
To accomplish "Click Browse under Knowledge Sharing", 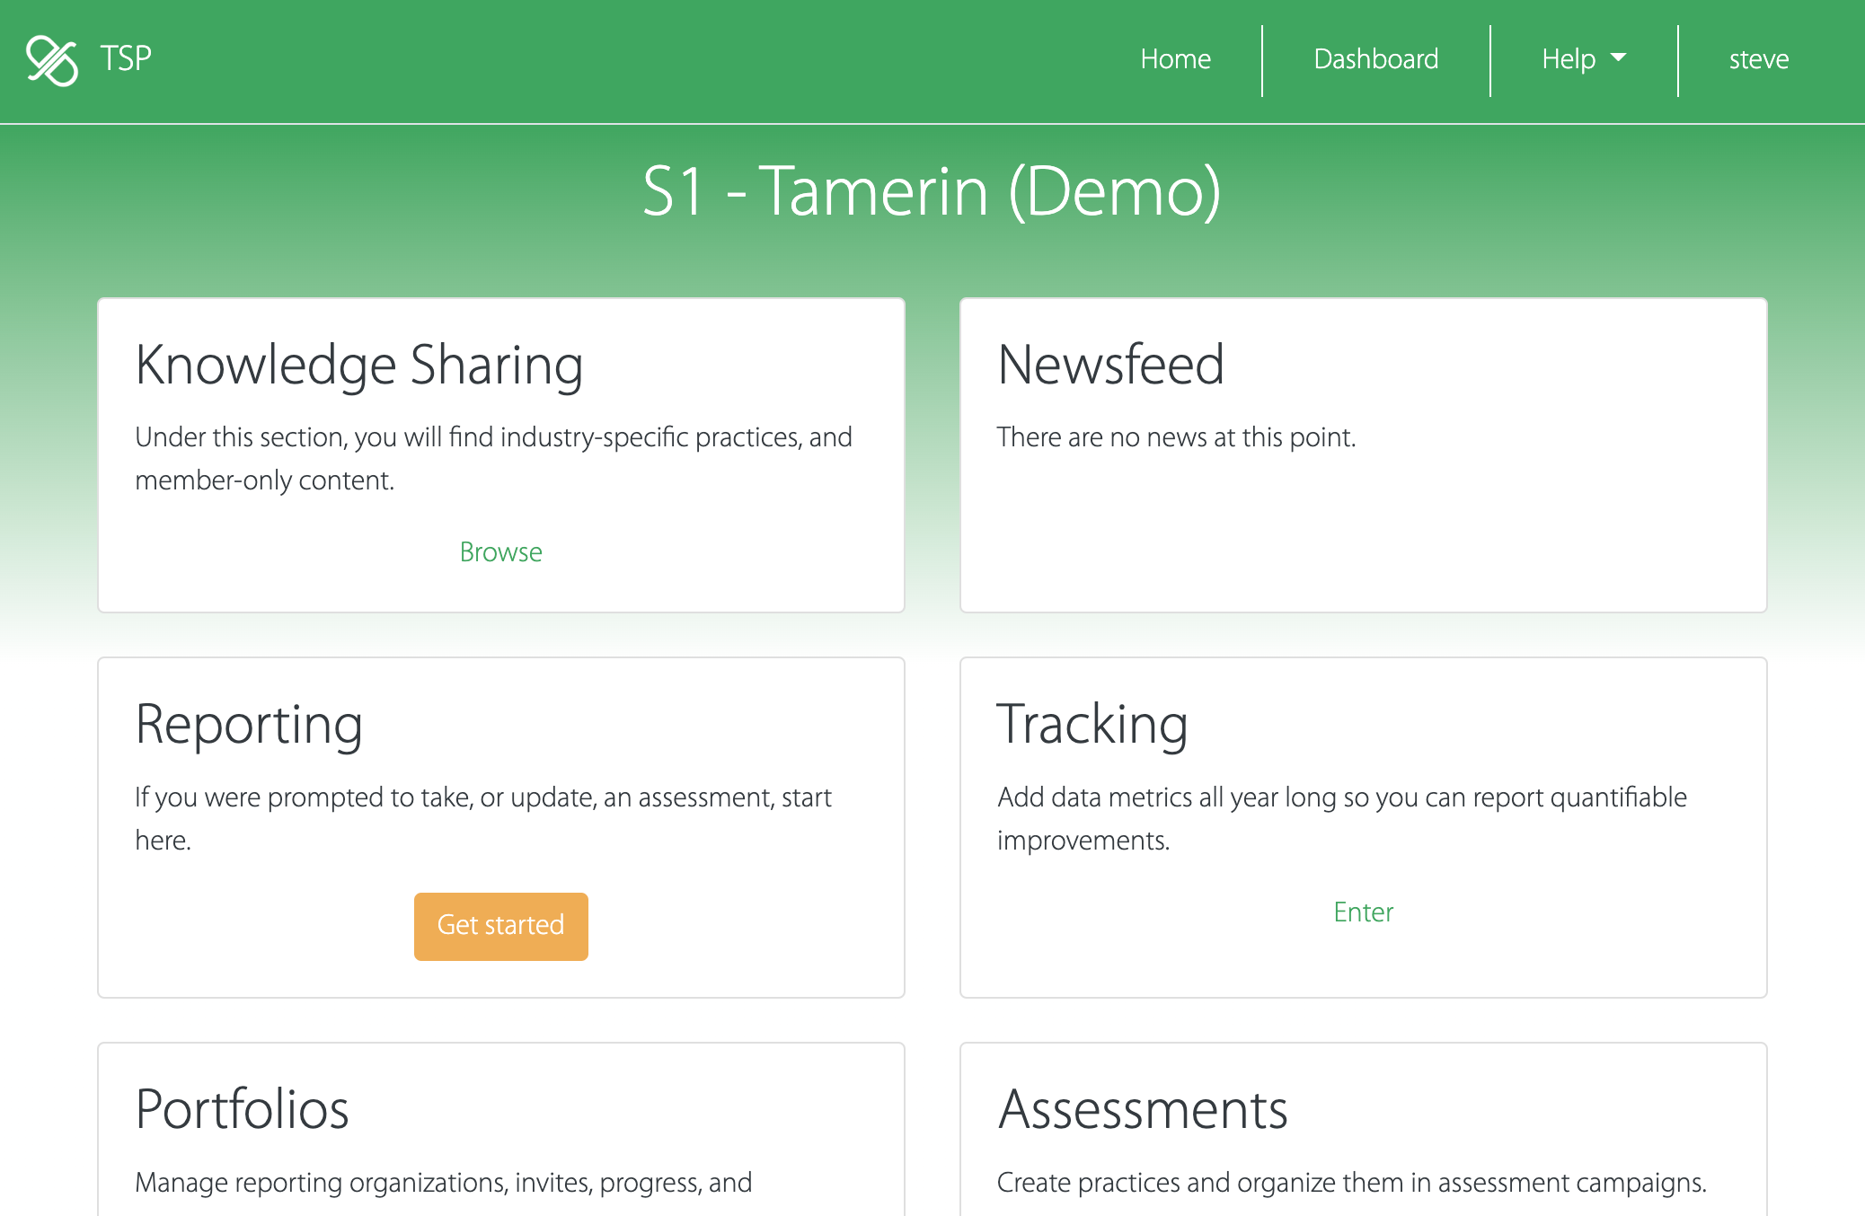I will [500, 551].
